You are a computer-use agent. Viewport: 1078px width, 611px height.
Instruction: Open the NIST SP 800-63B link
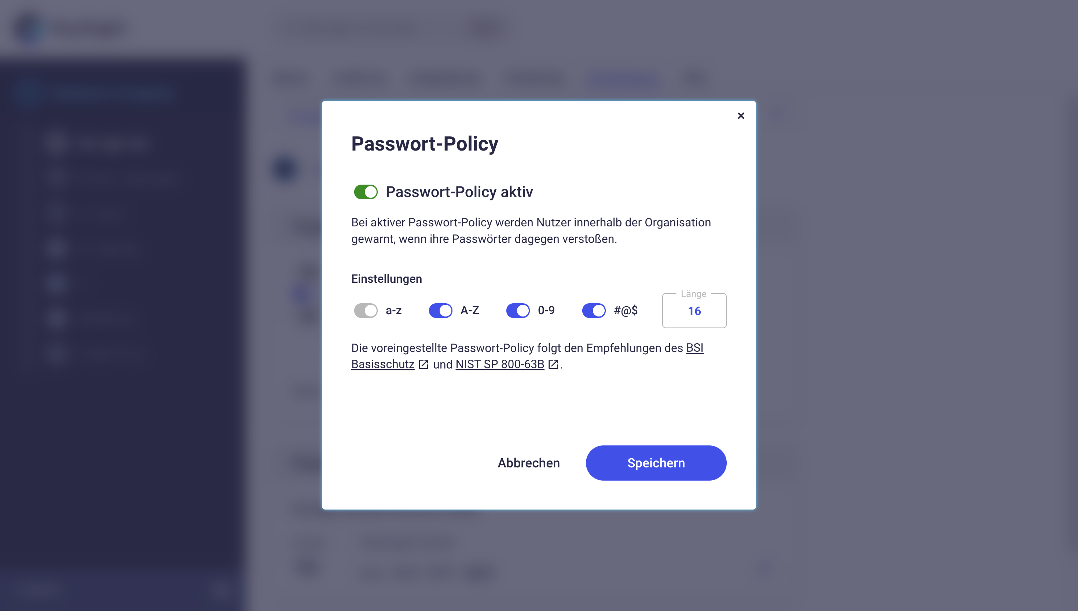(500, 364)
